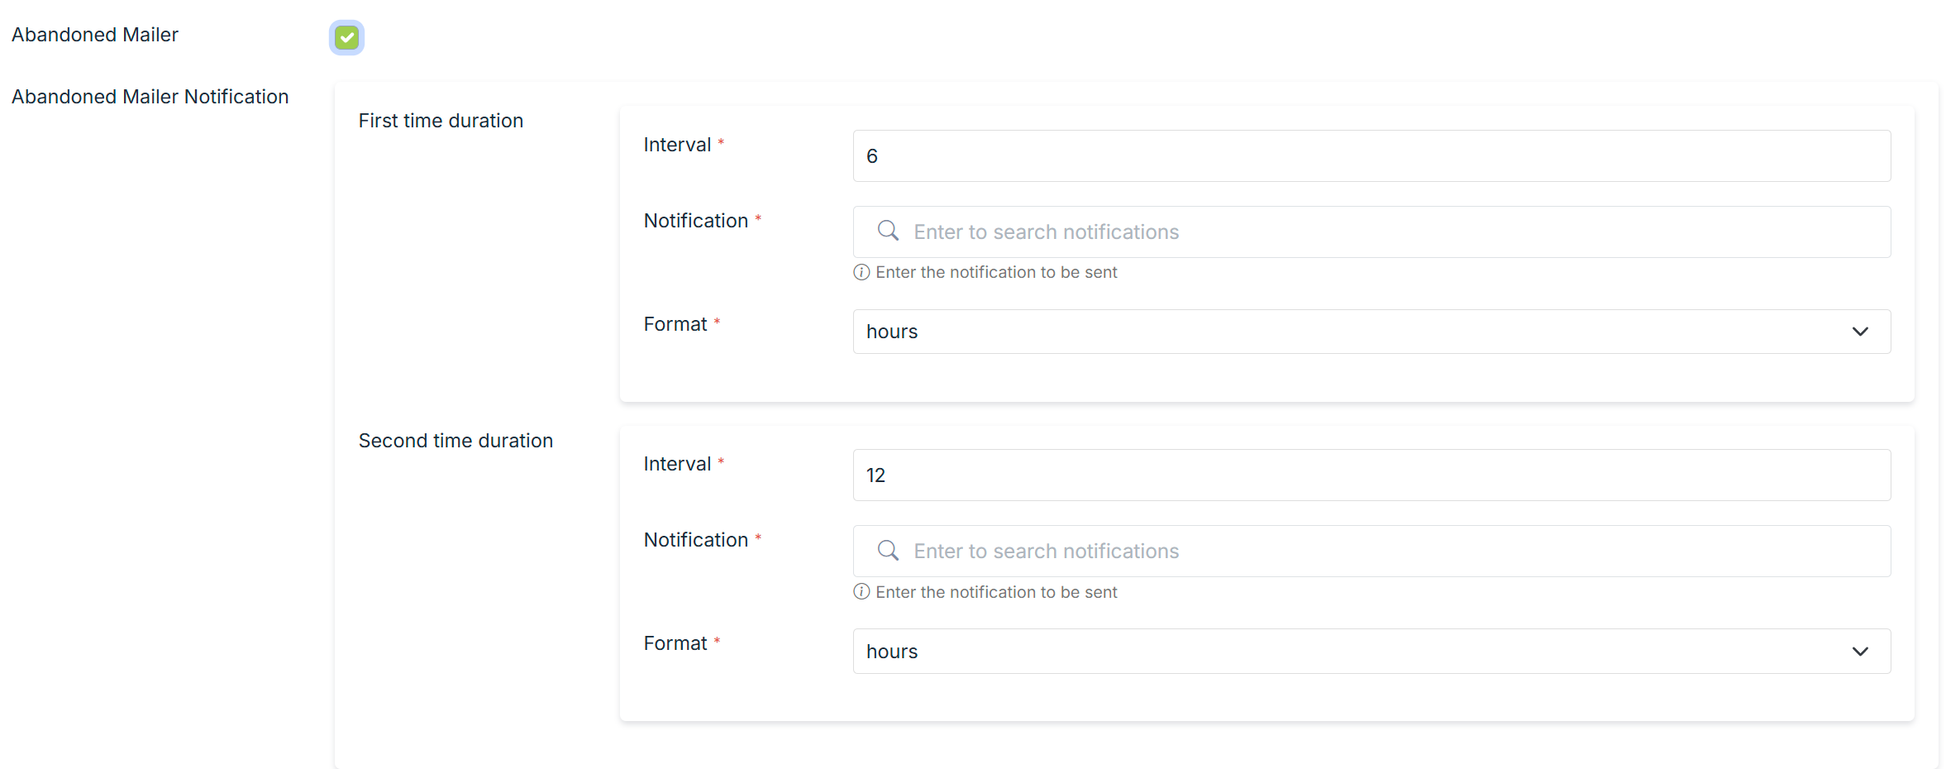Viewport: 1946px width, 769px height.
Task: Click the search icon in second duration Notification field
Action: click(888, 551)
